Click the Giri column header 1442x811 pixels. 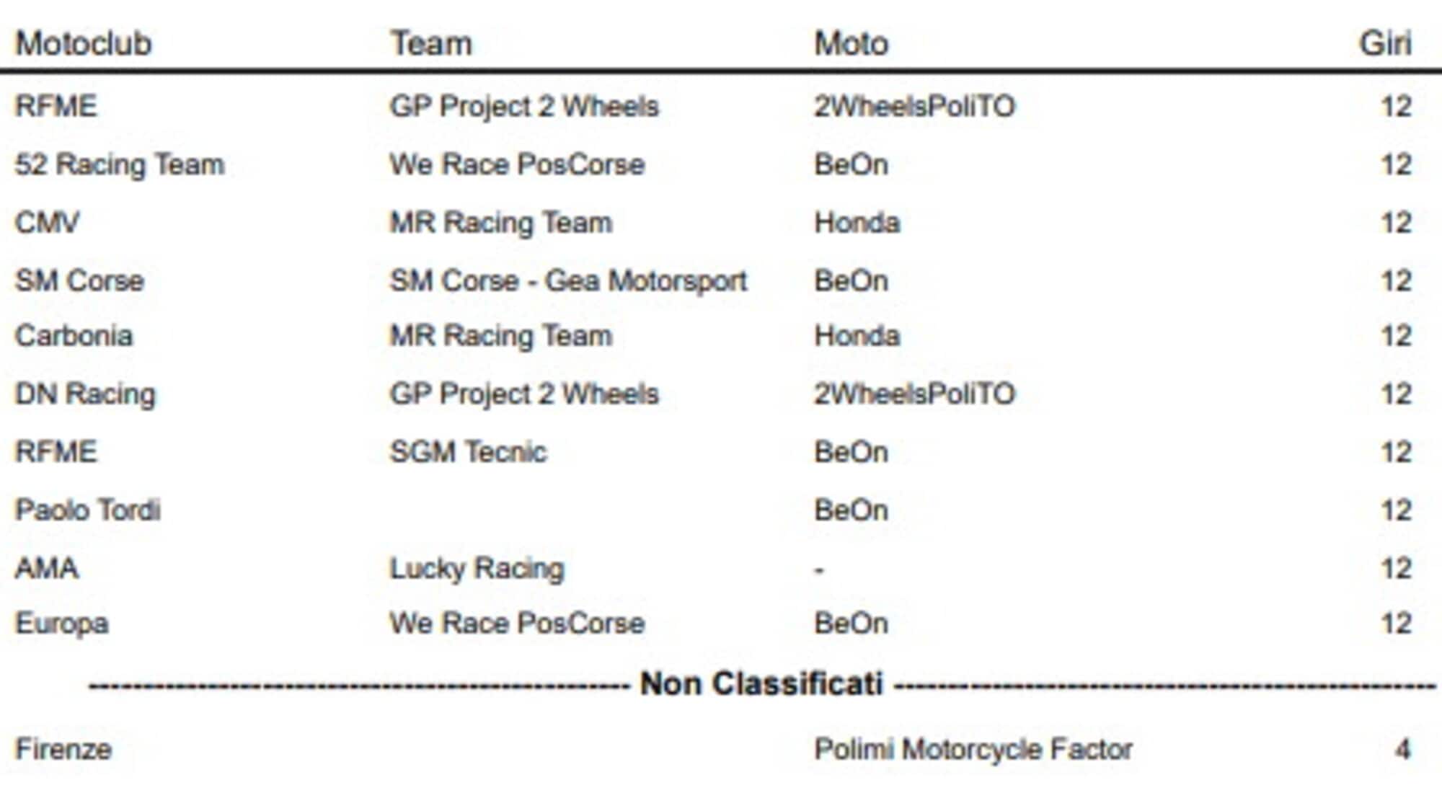tap(1385, 43)
